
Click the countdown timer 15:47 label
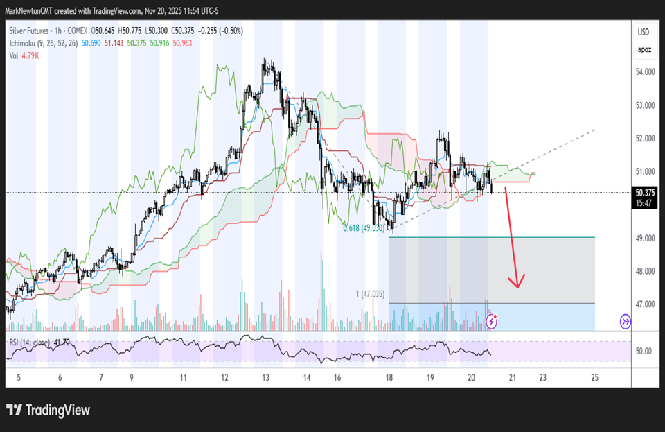coord(645,202)
